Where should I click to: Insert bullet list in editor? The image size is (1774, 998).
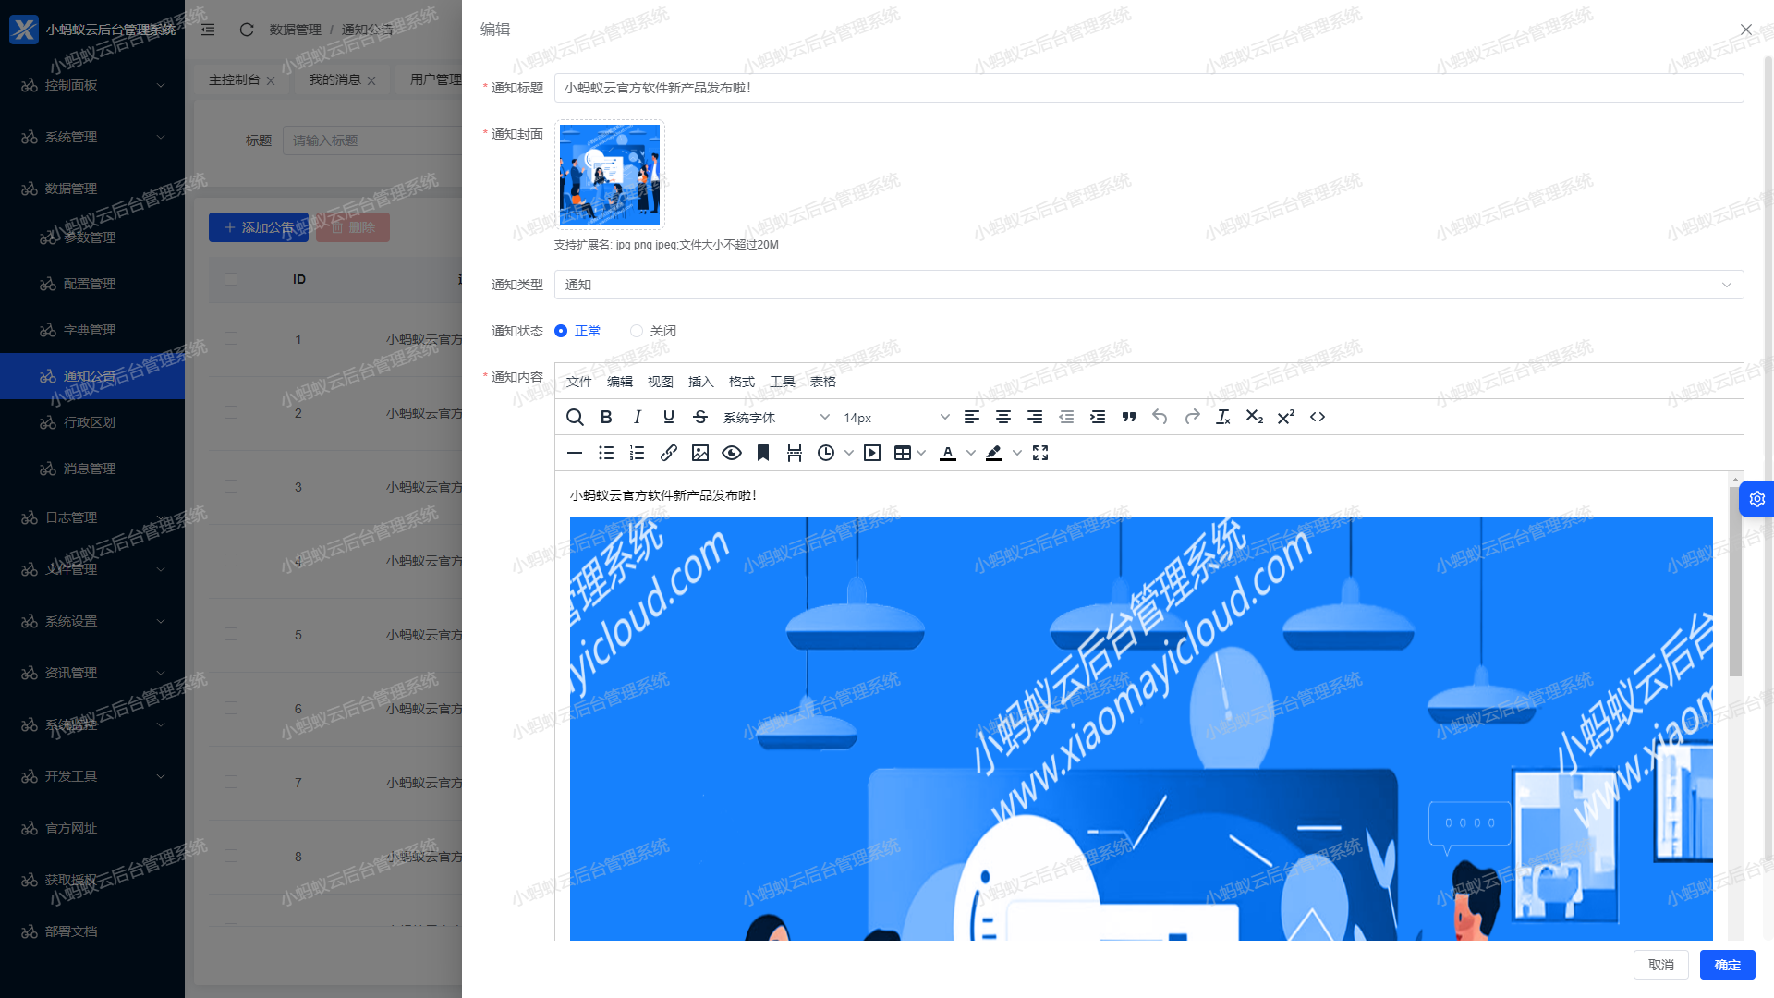pyautogui.click(x=606, y=453)
